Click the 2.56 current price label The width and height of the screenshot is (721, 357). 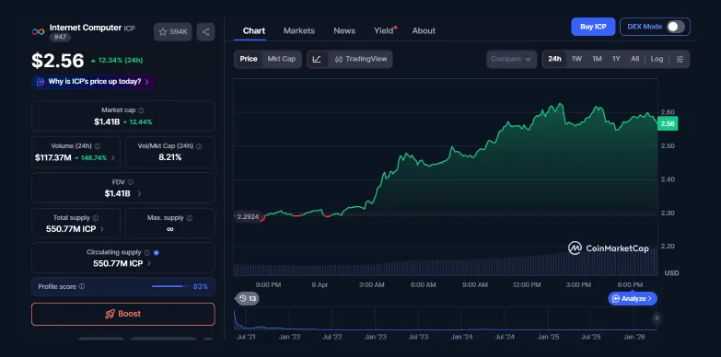668,123
